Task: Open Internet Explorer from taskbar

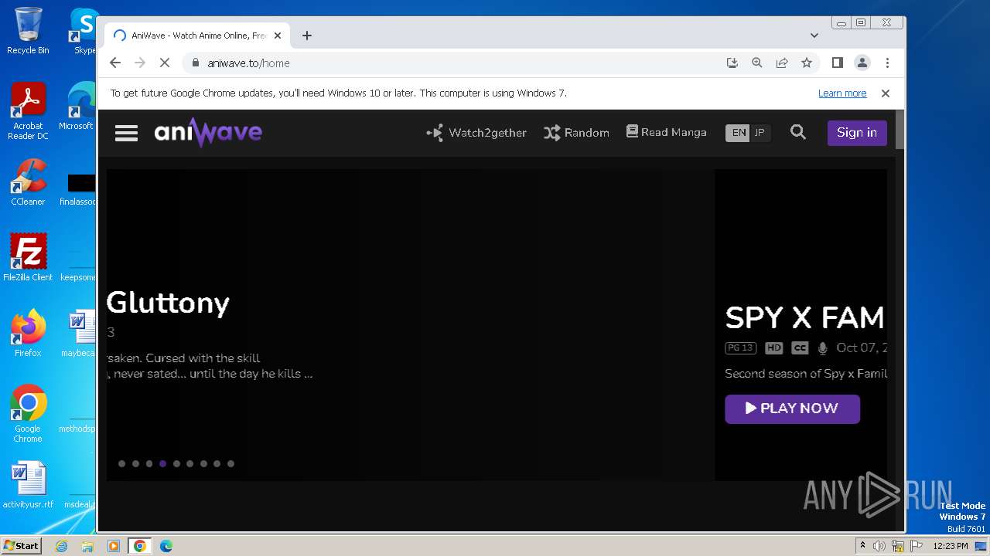Action: [62, 546]
